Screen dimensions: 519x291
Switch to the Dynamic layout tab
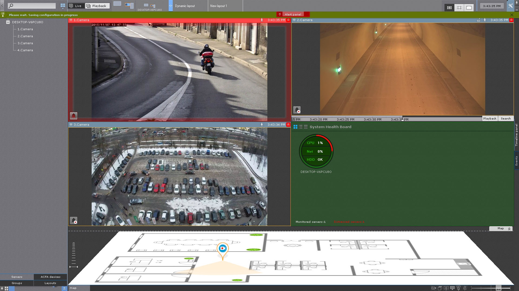(185, 6)
